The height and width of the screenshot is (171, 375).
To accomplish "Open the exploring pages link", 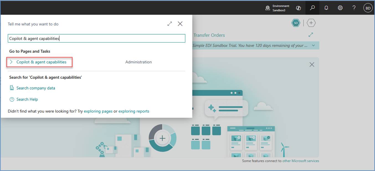I will click(x=98, y=111).
